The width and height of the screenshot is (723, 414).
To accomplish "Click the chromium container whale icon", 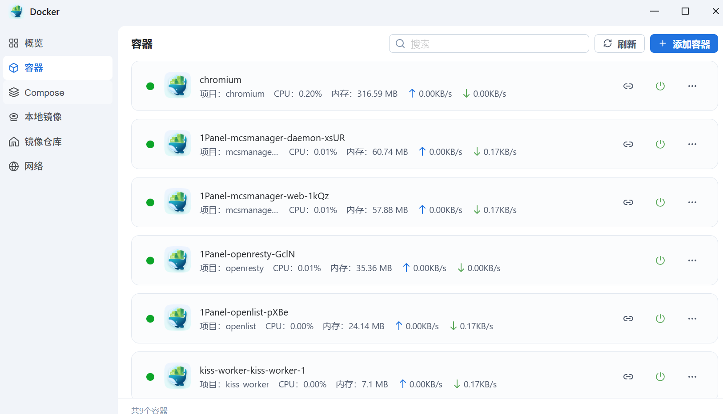I will click(177, 85).
